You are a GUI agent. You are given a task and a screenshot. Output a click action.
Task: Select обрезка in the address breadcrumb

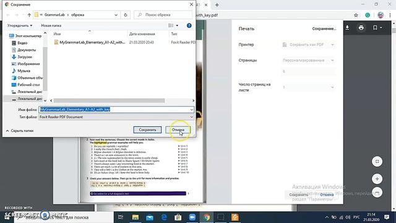[x=77, y=15]
